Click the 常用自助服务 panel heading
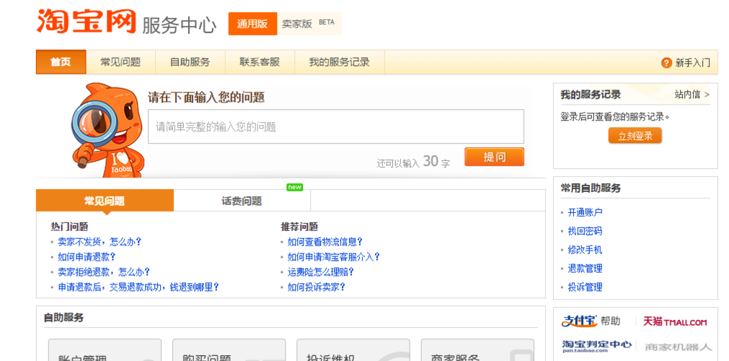 click(x=591, y=188)
